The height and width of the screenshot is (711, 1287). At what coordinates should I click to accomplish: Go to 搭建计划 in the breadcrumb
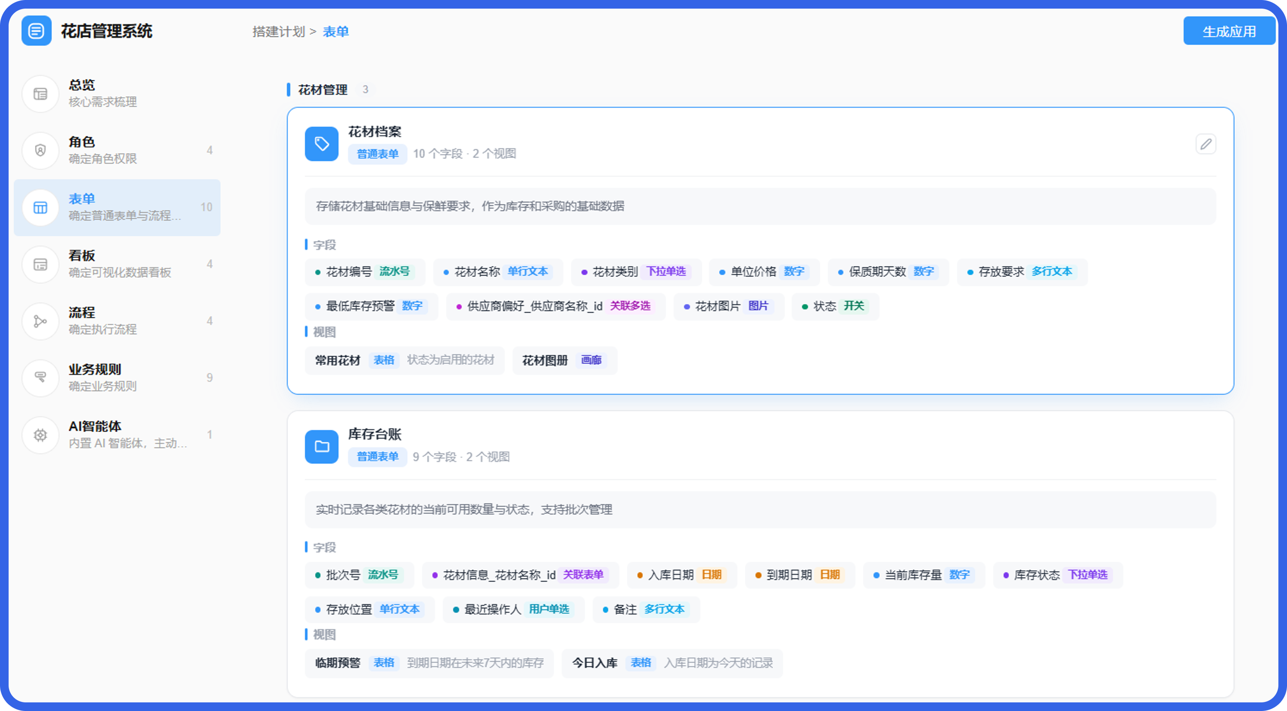coord(279,31)
